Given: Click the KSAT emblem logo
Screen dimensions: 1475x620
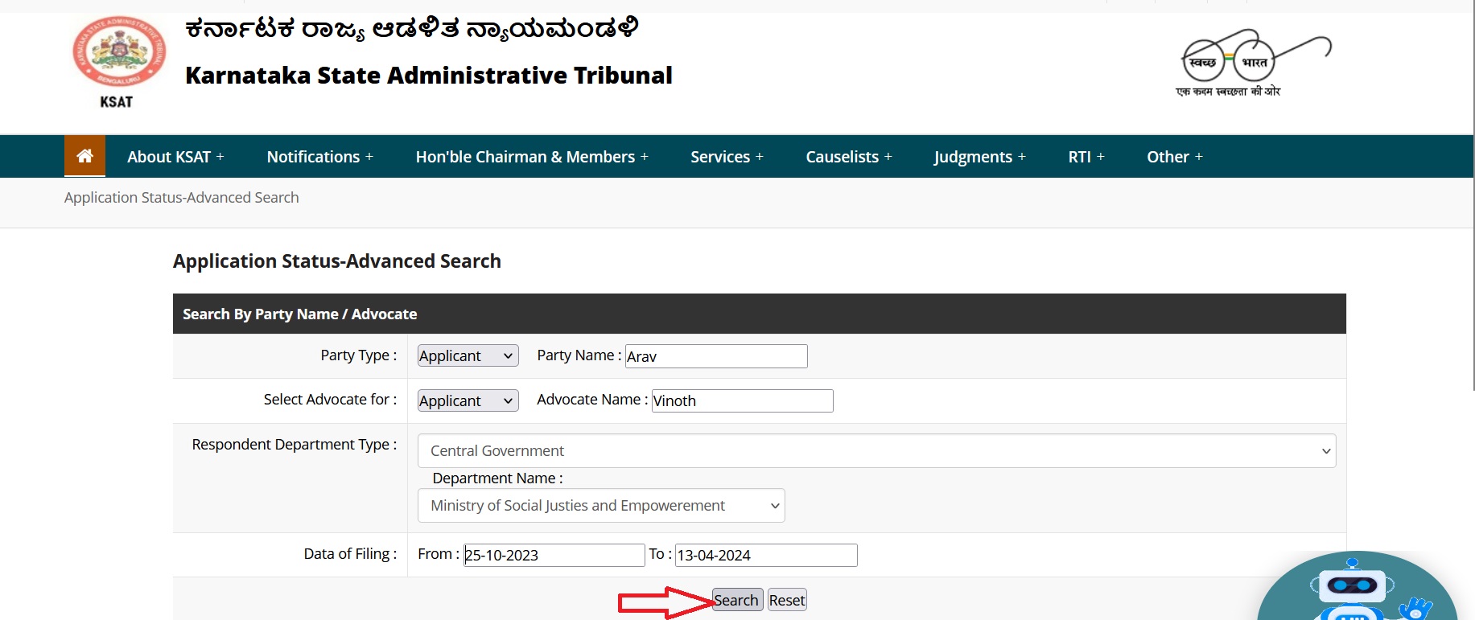Looking at the screenshot, I should (x=118, y=53).
